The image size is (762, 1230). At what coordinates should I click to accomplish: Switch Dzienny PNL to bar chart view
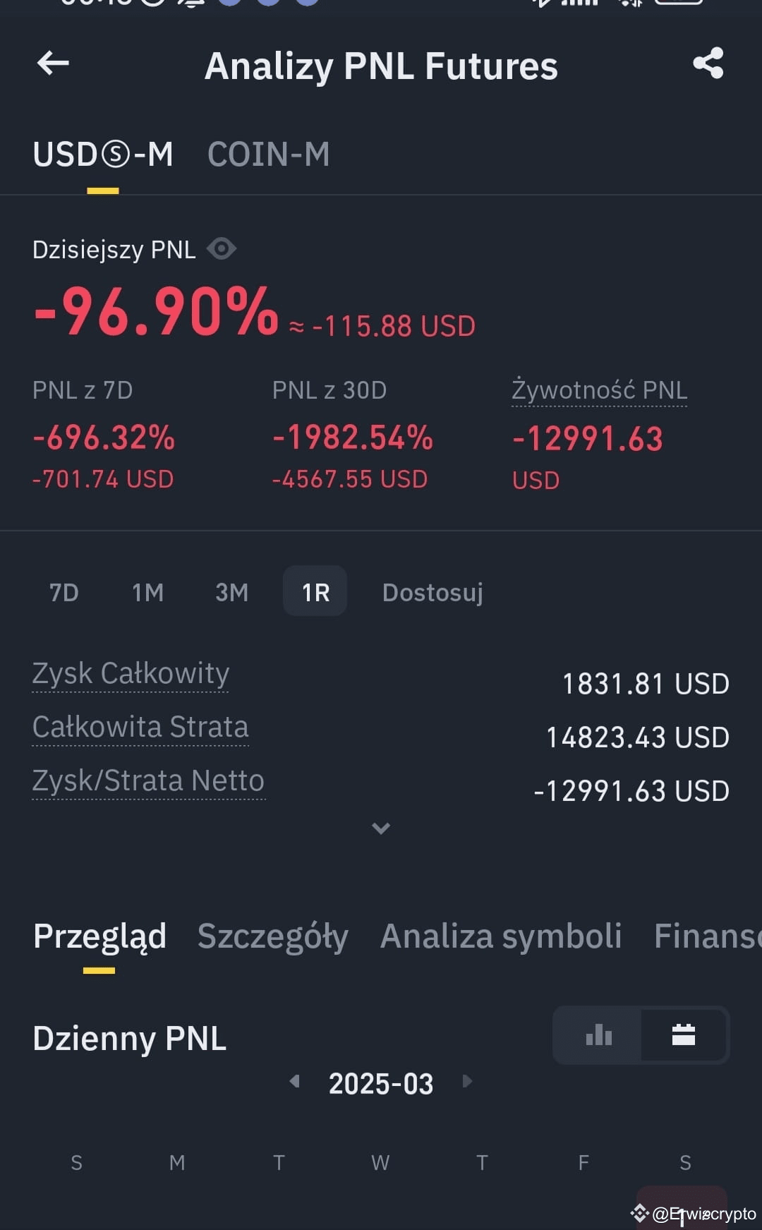coord(598,1035)
